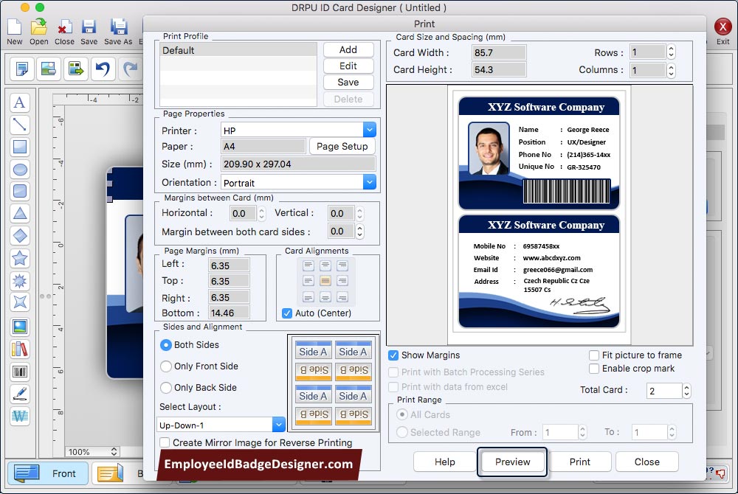Click the Bottom page margin field

(229, 313)
